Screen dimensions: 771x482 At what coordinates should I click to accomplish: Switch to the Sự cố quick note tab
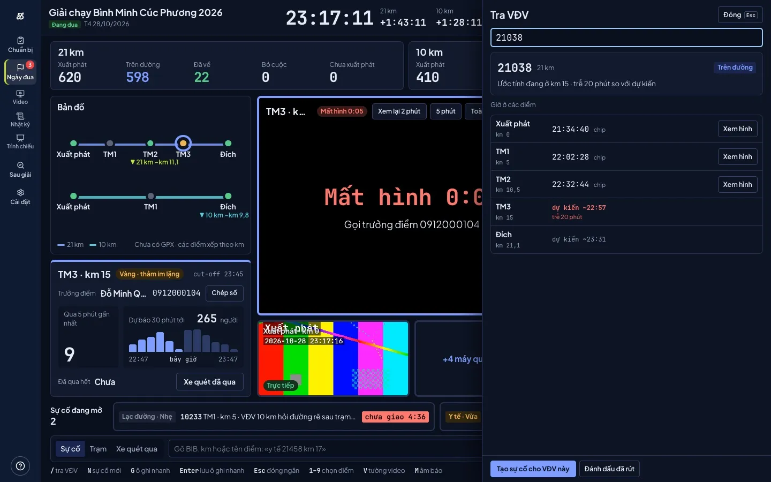[70, 449]
